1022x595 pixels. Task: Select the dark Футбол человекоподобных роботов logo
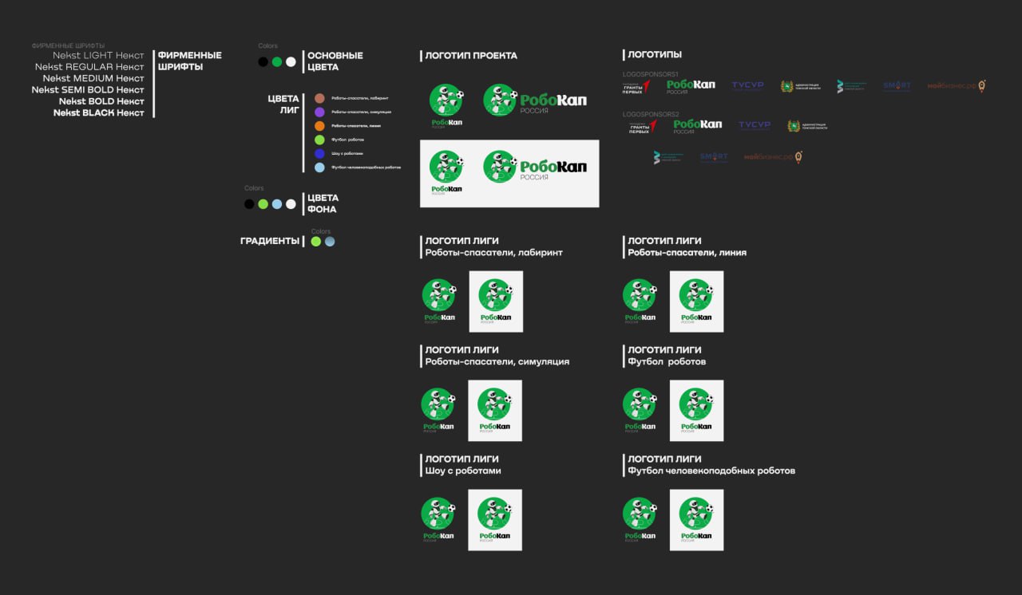click(640, 520)
